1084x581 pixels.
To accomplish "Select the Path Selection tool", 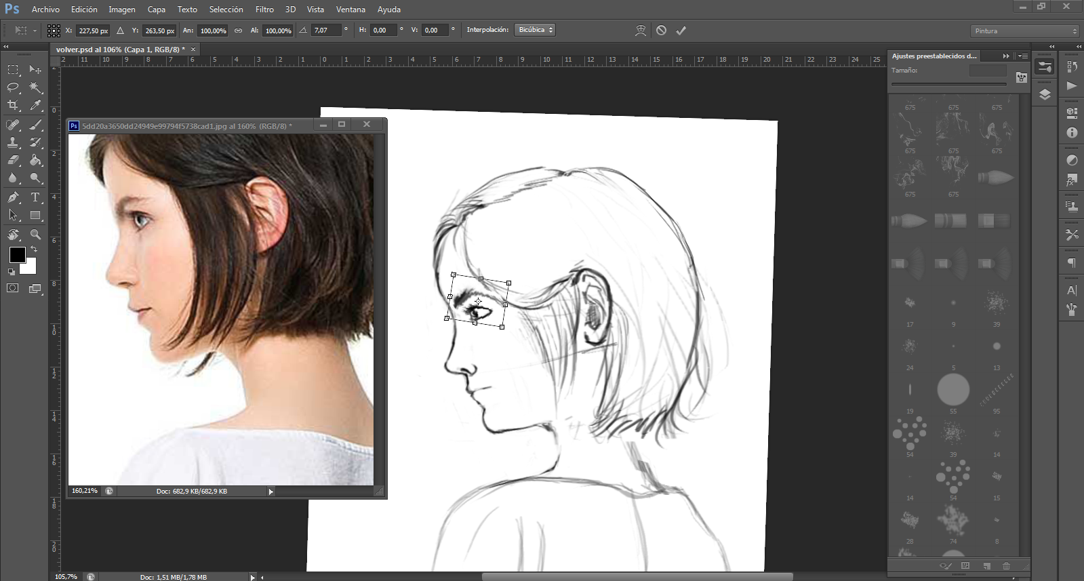I will [x=13, y=215].
